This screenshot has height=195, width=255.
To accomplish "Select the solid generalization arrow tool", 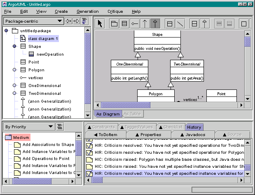I will (x=154, y=23).
